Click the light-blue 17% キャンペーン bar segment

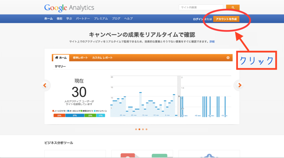[x=101, y=115]
